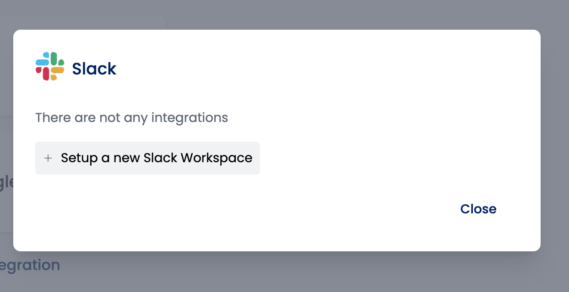Viewport: 569px width, 292px height.
Task: Click the red segment of the Slack logo
Action: (45, 74)
